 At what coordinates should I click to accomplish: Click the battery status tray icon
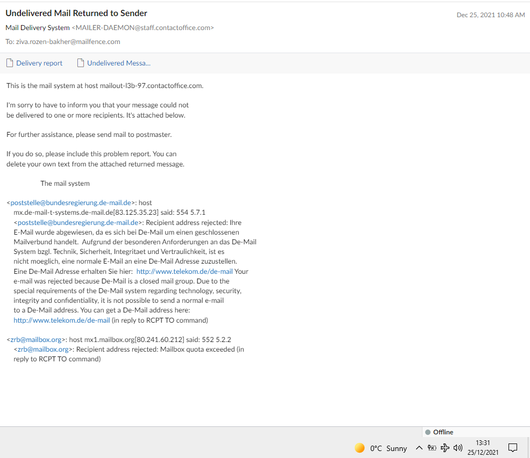tap(432, 448)
